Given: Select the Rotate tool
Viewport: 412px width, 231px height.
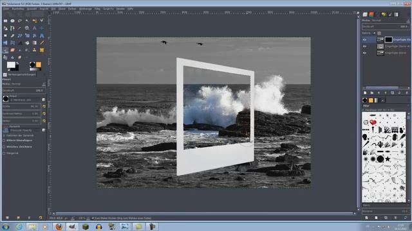Looking at the screenshot, I should click(20, 35).
